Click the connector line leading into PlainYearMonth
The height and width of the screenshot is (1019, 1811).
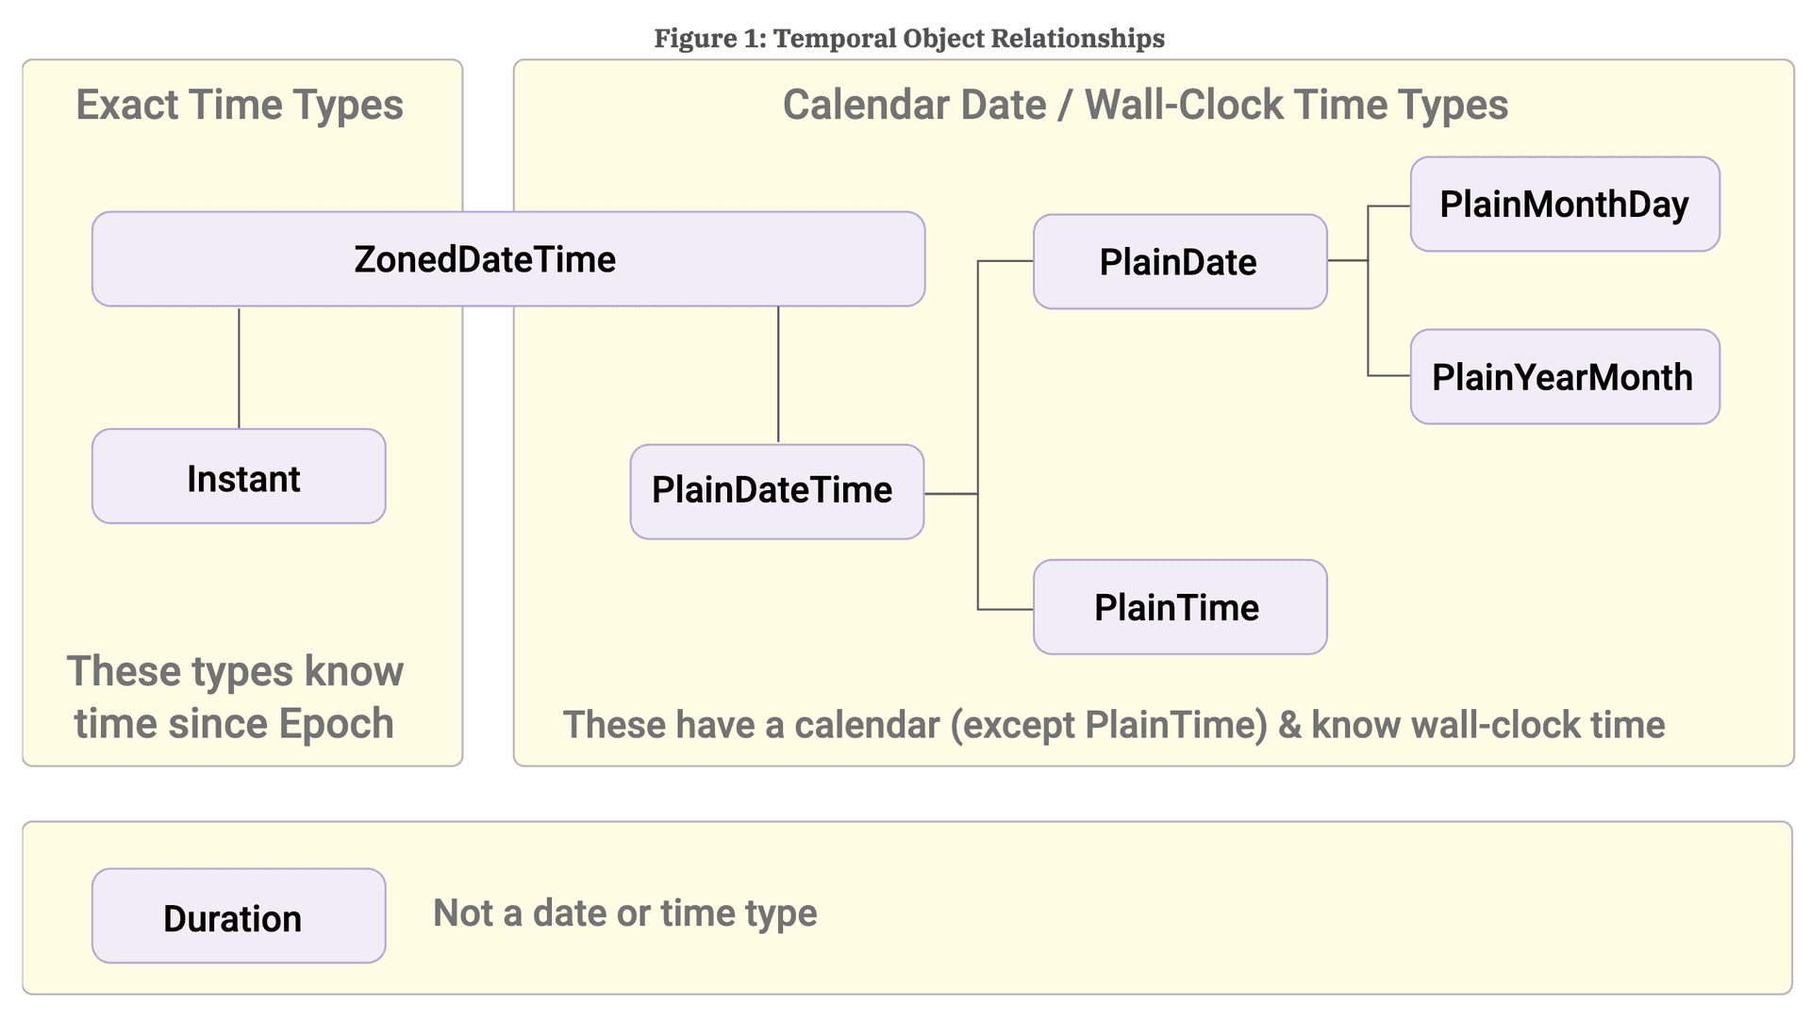(1388, 376)
